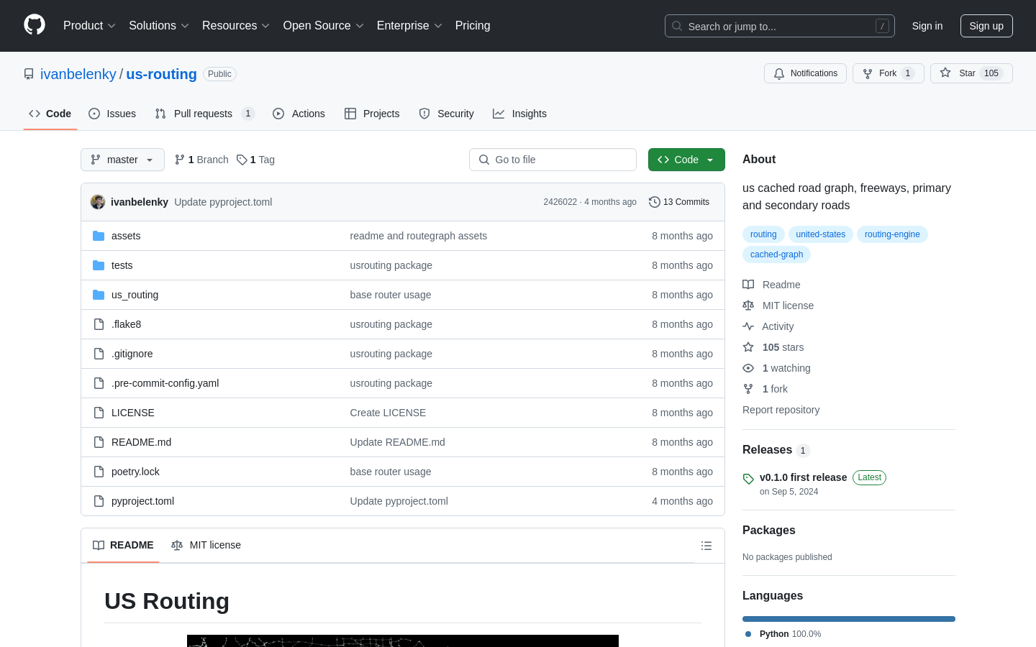Click the Readme book icon in About
The image size is (1036, 647).
pos(748,285)
